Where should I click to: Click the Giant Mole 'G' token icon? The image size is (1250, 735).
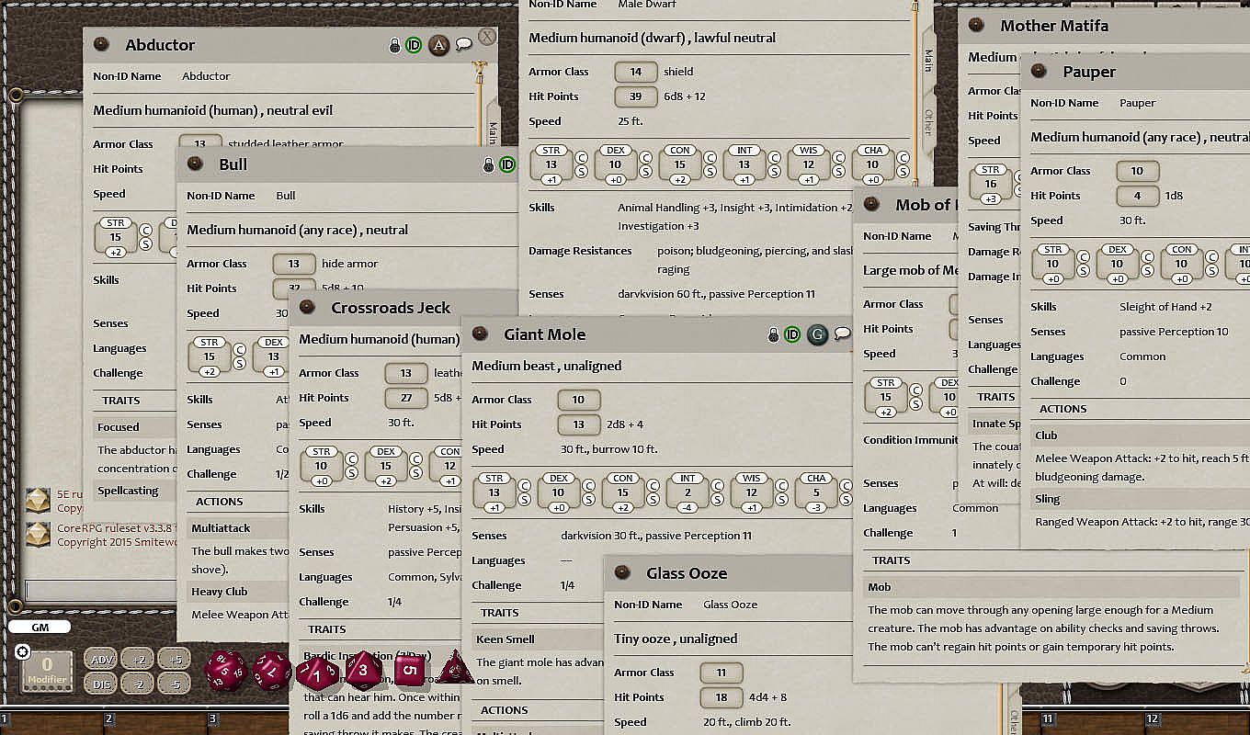pyautogui.click(x=817, y=334)
